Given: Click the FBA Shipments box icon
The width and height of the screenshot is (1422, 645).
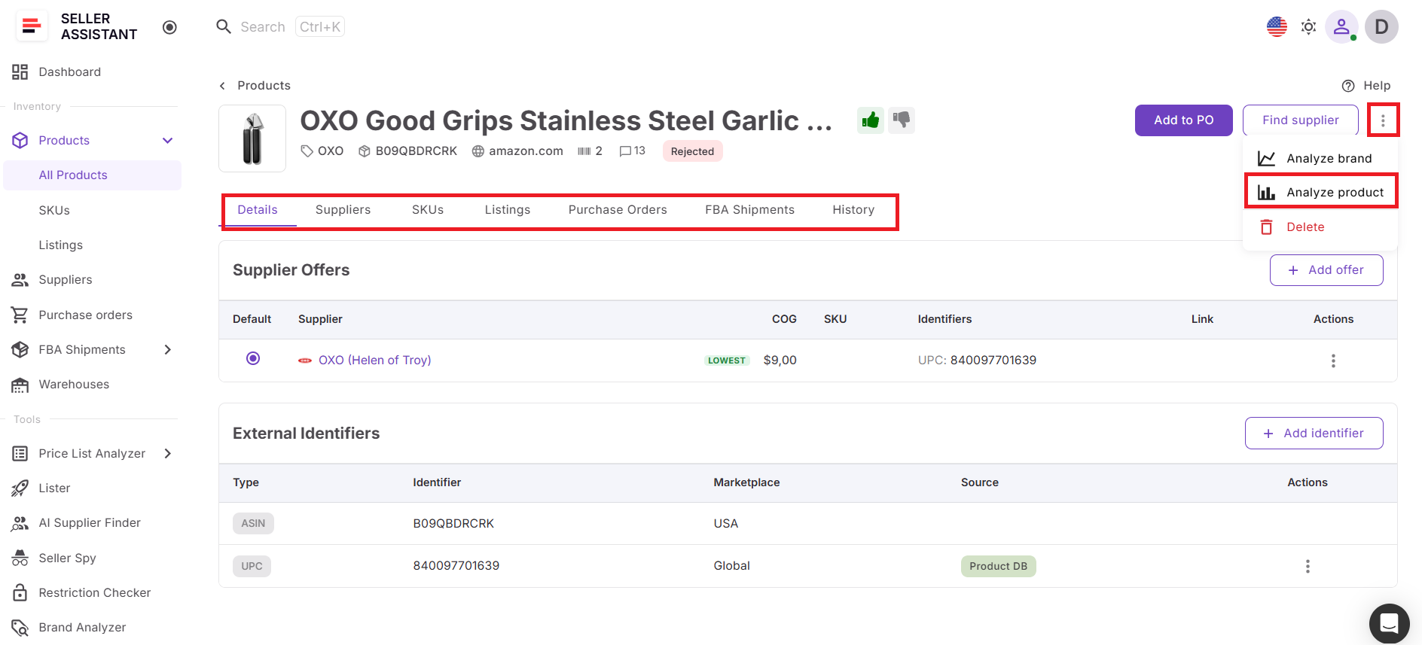Looking at the screenshot, I should tap(20, 349).
